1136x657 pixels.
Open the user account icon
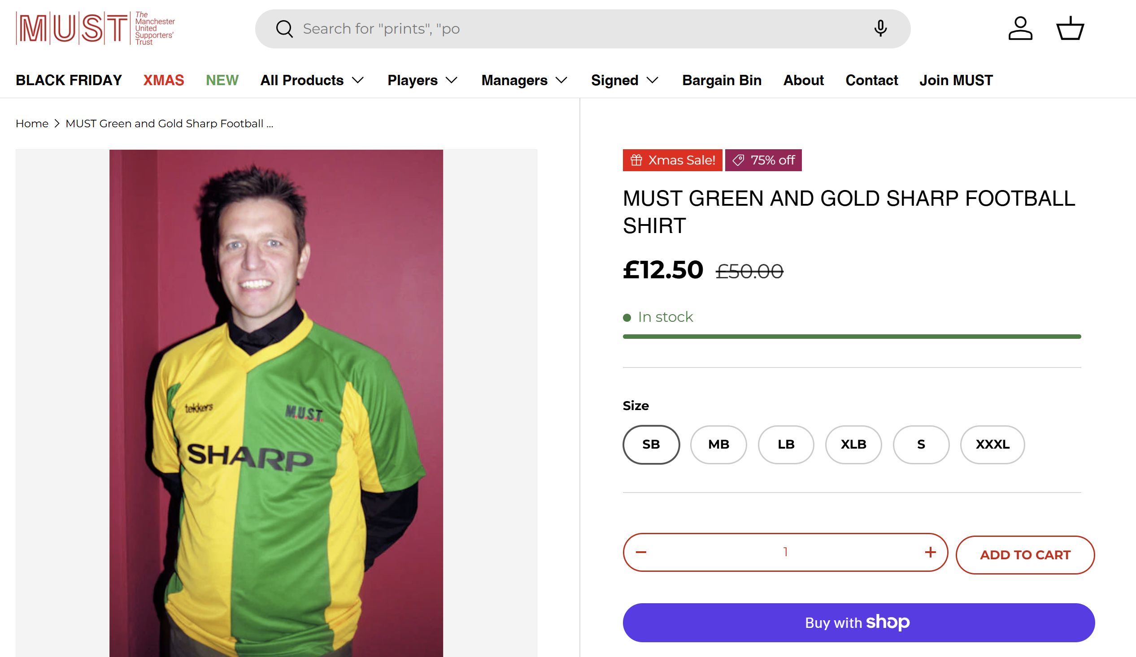tap(1020, 28)
